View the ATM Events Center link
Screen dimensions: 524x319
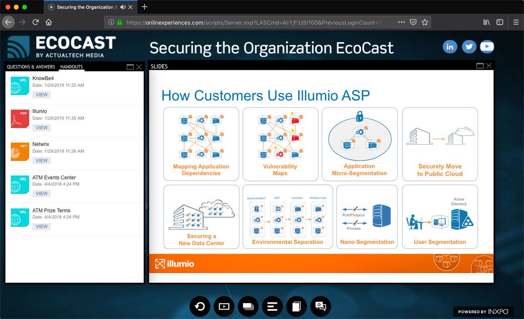41,194
